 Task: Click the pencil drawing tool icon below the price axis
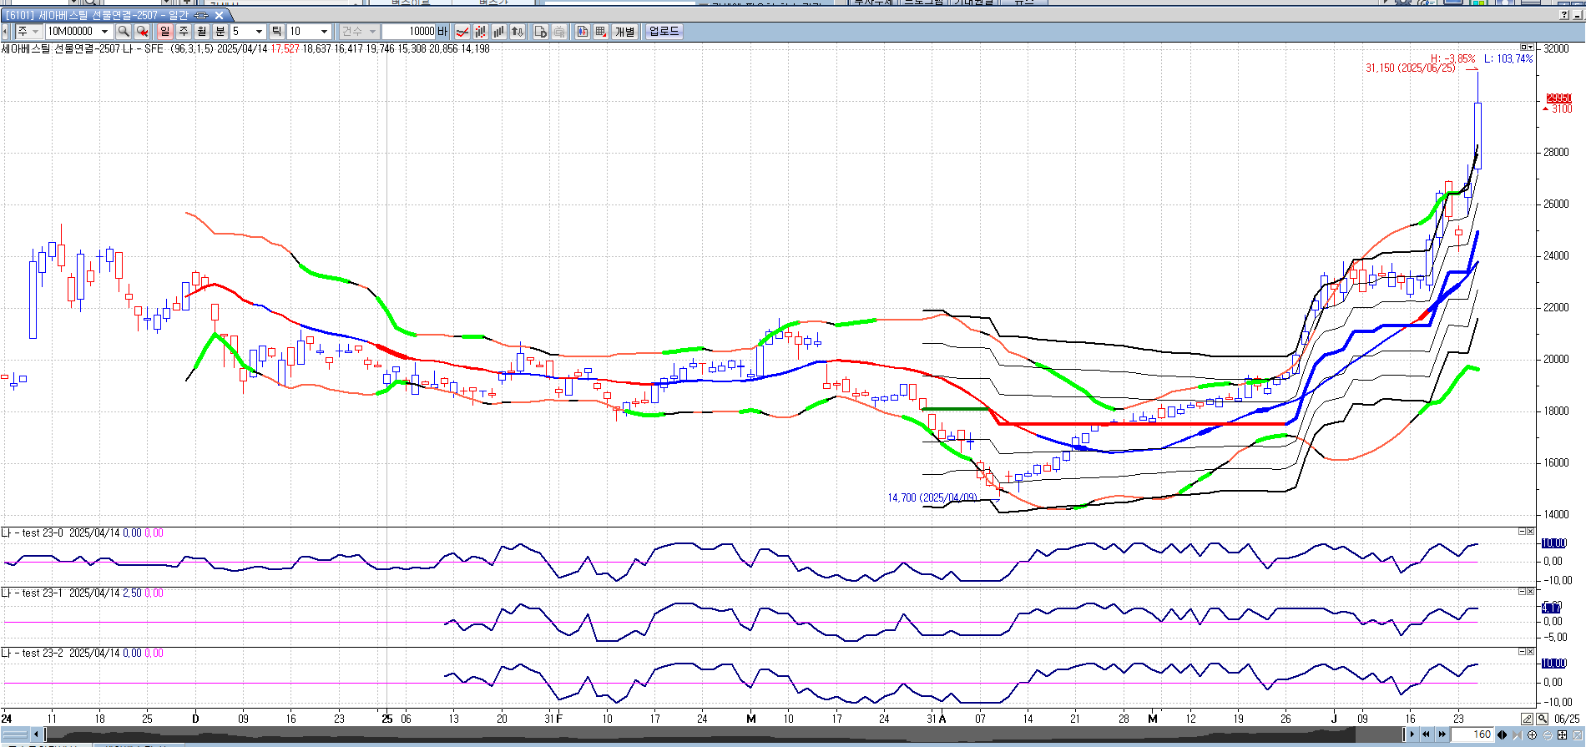[1527, 719]
